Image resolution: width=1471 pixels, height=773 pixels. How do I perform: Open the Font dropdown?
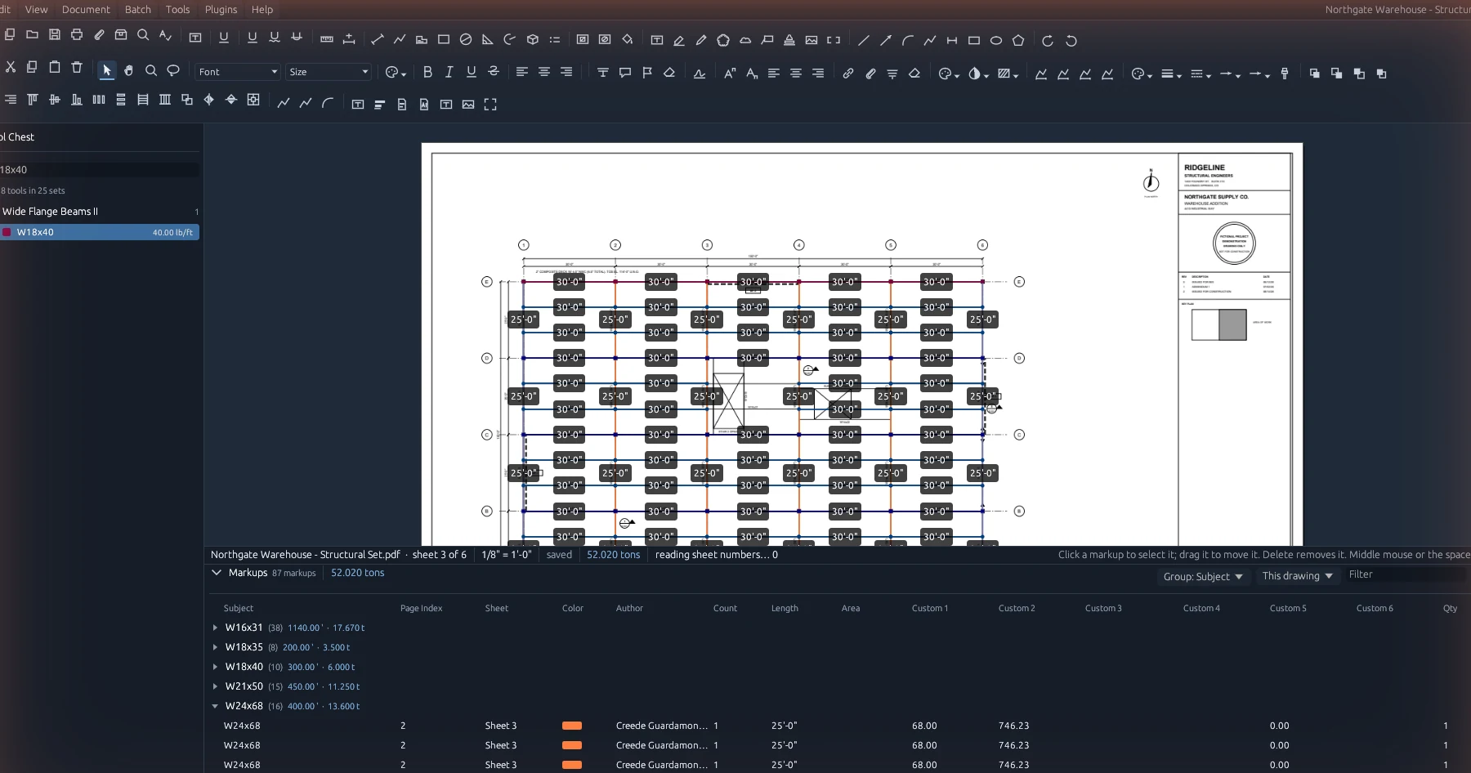pyautogui.click(x=238, y=72)
